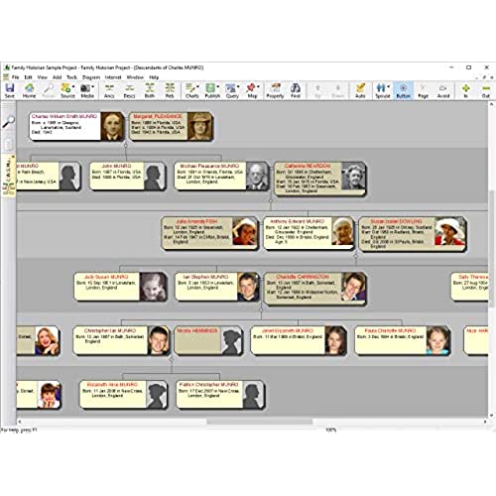Viewport: 496px width, 496px height.
Task: Toggle the highlighted Button toolbar option
Action: (403, 90)
